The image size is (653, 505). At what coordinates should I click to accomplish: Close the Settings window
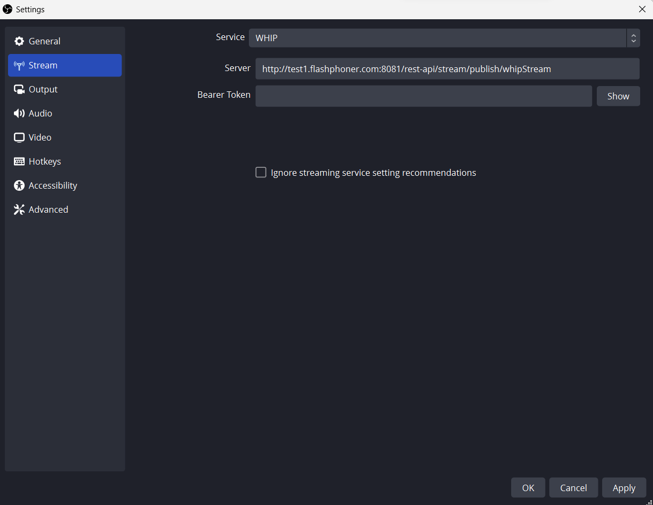click(x=642, y=9)
